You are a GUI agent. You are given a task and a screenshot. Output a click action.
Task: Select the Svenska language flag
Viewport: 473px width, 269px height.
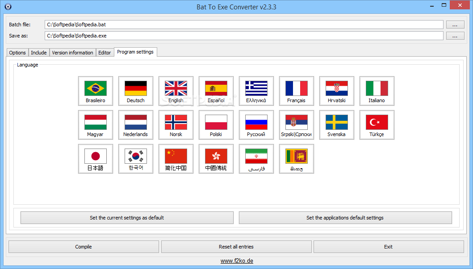pyautogui.click(x=337, y=125)
